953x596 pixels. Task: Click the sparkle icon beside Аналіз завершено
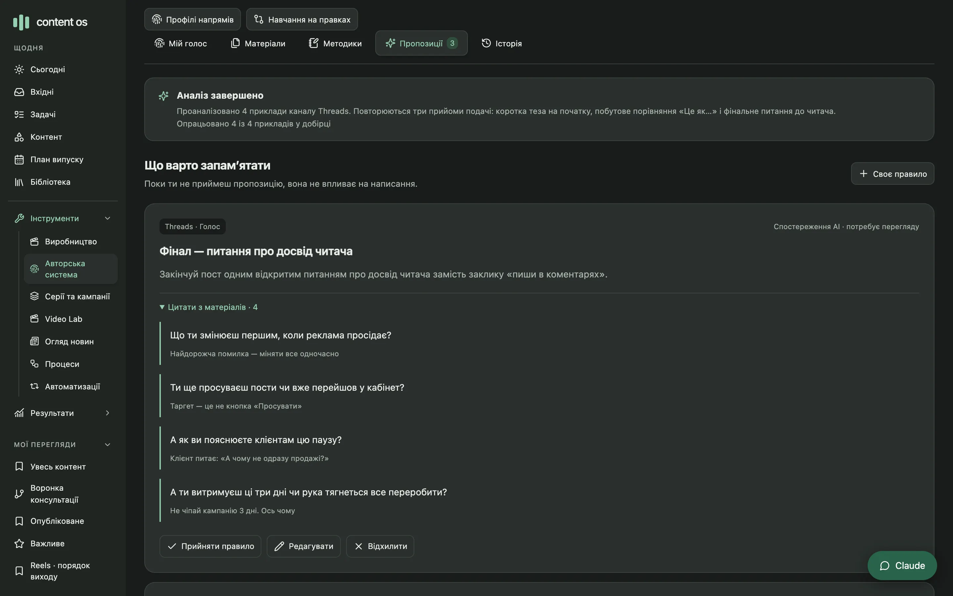(163, 96)
